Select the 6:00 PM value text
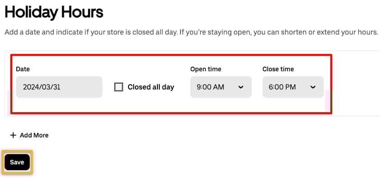 point(282,87)
